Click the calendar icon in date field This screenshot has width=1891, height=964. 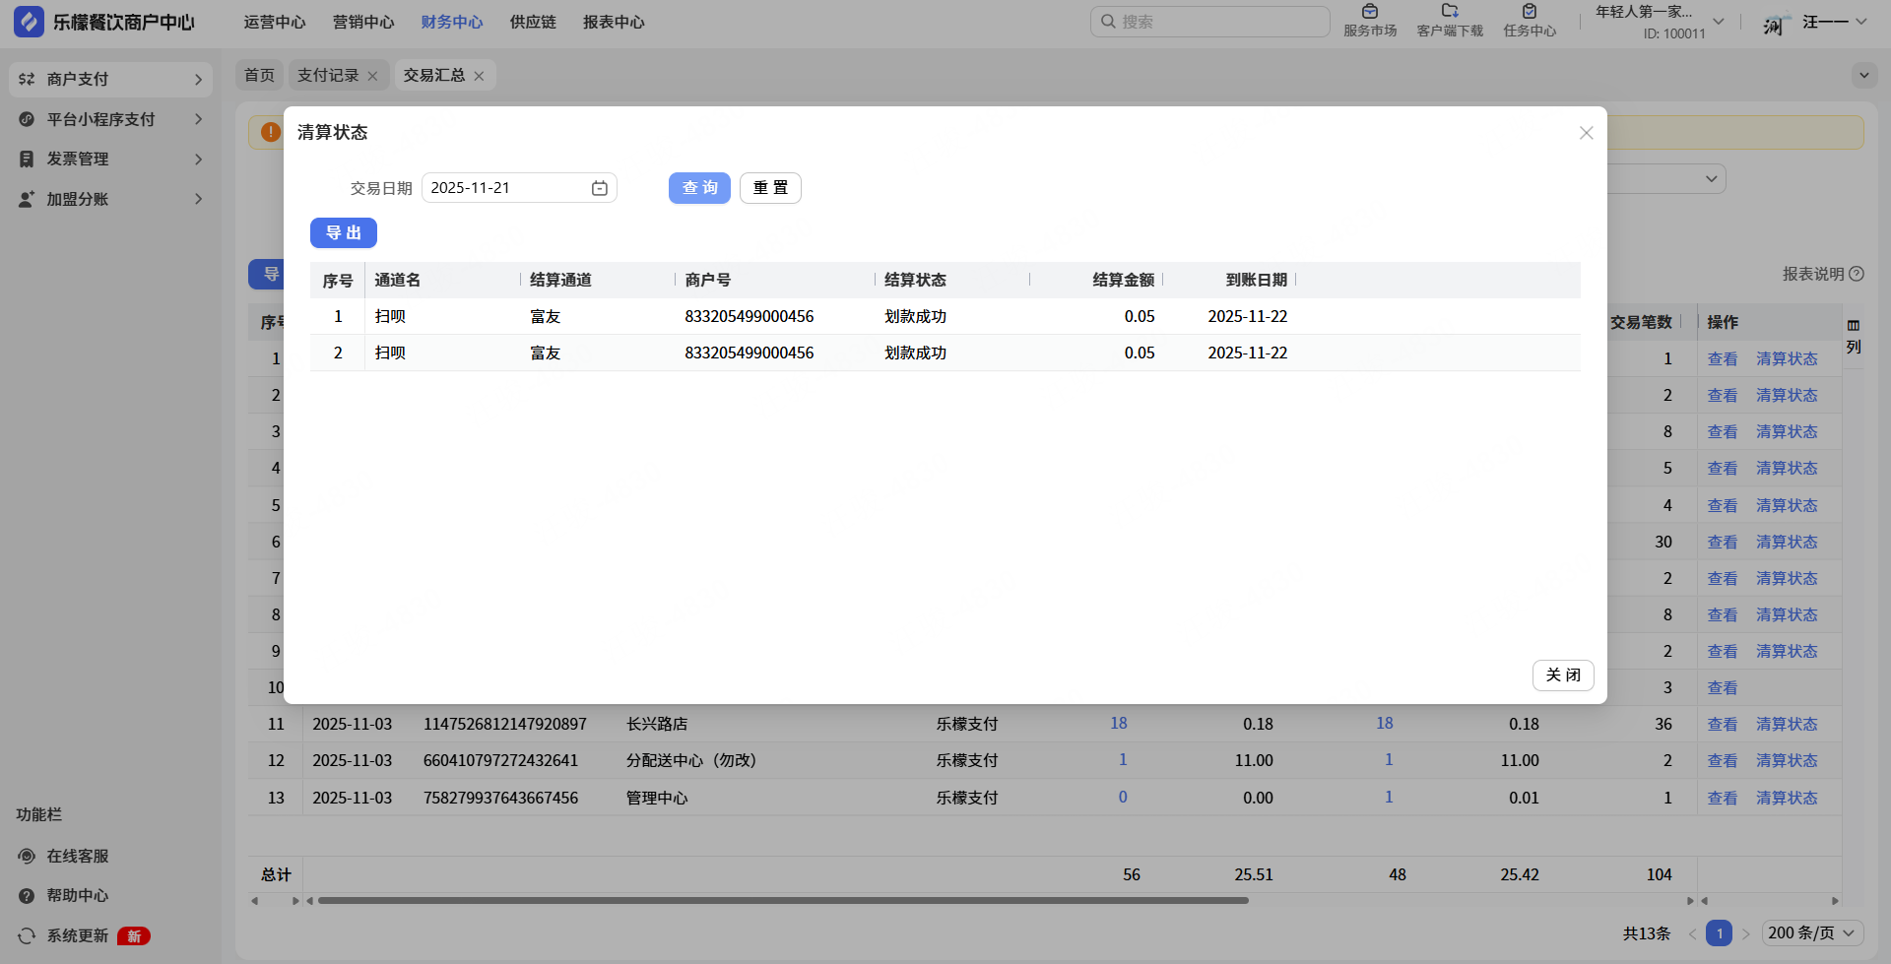coord(599,188)
